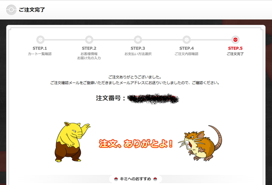Click the Raticate illustration

pyautogui.click(x=200, y=143)
